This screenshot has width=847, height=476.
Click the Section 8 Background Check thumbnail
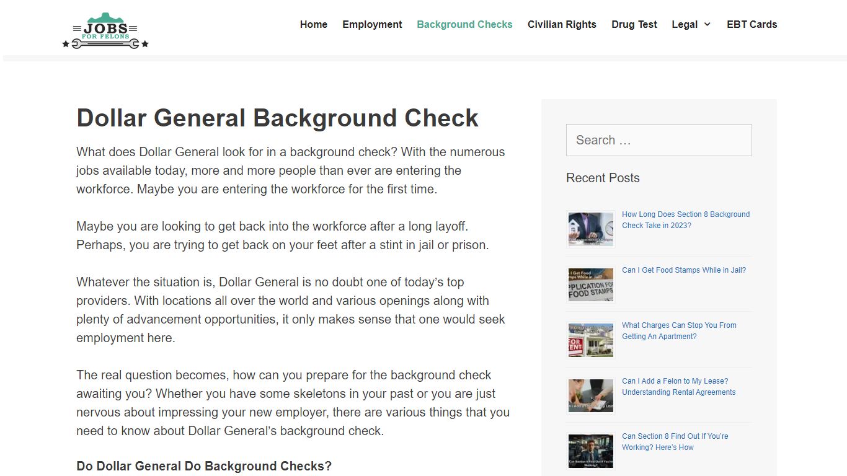[591, 229]
